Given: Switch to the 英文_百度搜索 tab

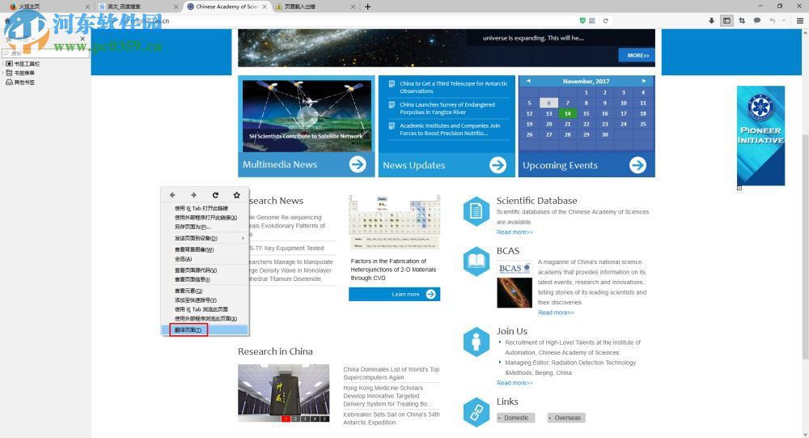Looking at the screenshot, I should point(133,6).
